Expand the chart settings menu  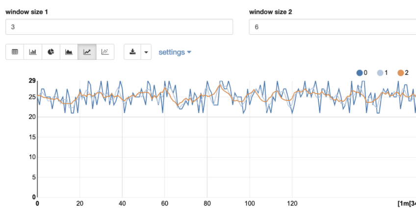[x=175, y=52]
